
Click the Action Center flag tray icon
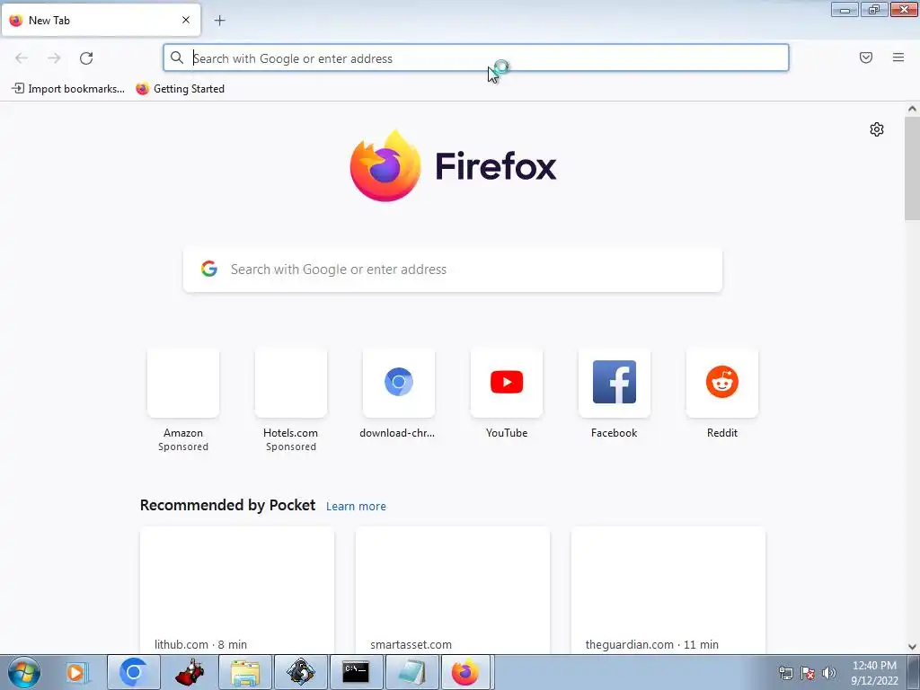[808, 673]
